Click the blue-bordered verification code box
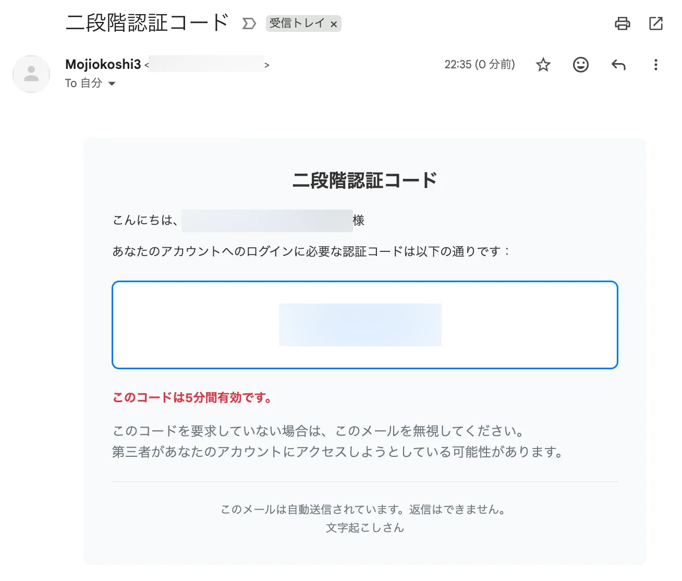The image size is (682, 581). (x=364, y=324)
